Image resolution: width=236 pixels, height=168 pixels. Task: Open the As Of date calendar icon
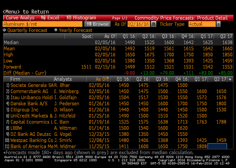[x=153, y=24]
